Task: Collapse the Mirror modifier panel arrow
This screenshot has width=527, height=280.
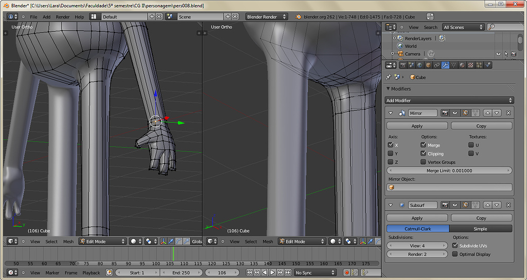Action: pos(391,113)
